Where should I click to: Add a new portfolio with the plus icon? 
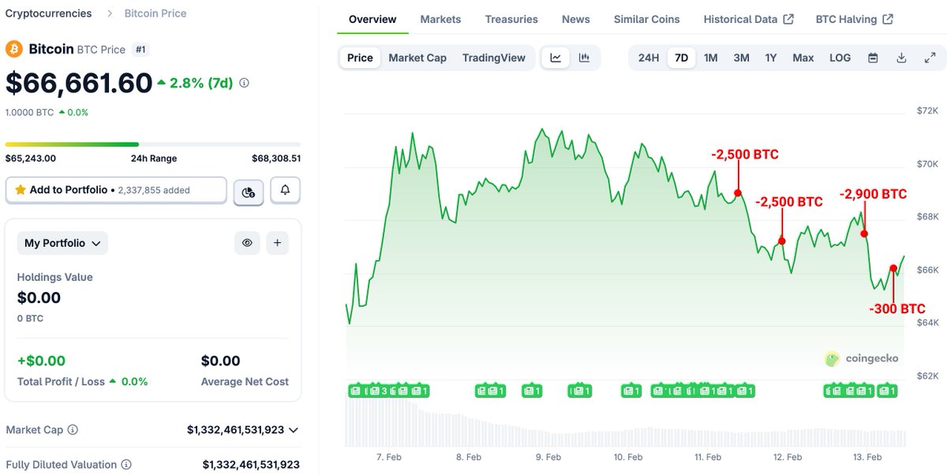[x=277, y=243]
